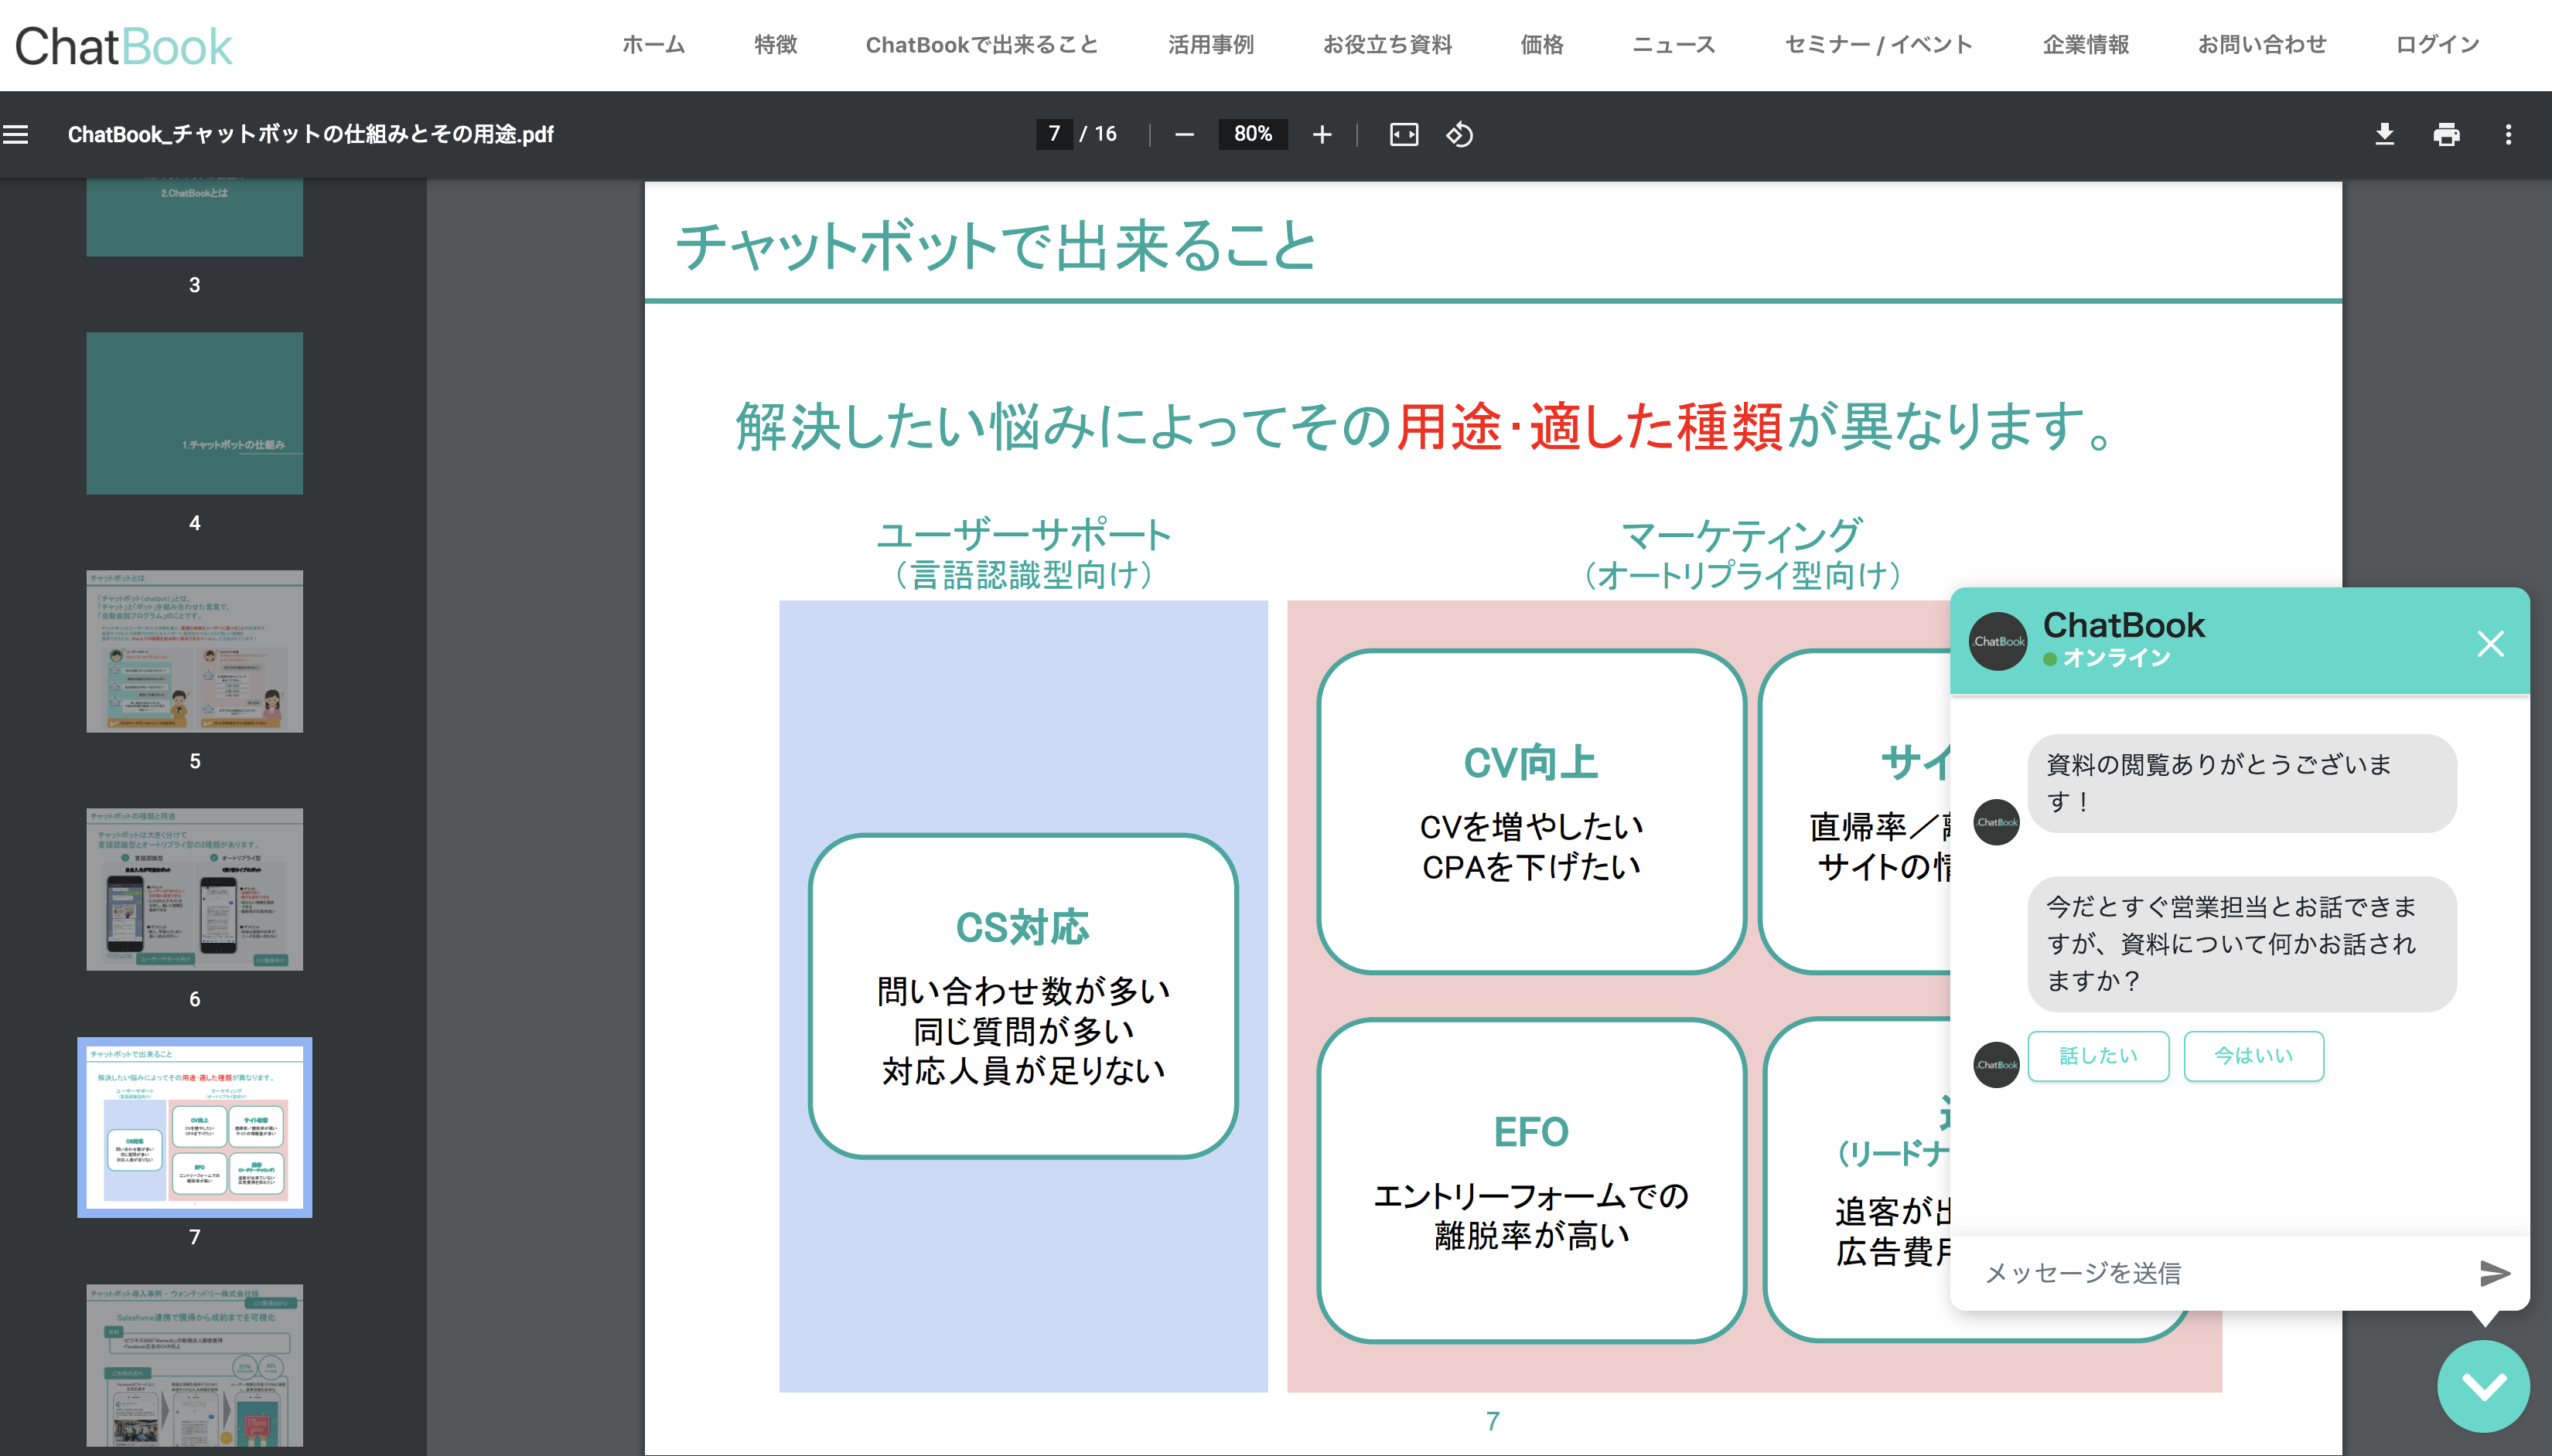2552x1456 pixels.
Task: Click the PDF file name title
Action: pos(310,134)
